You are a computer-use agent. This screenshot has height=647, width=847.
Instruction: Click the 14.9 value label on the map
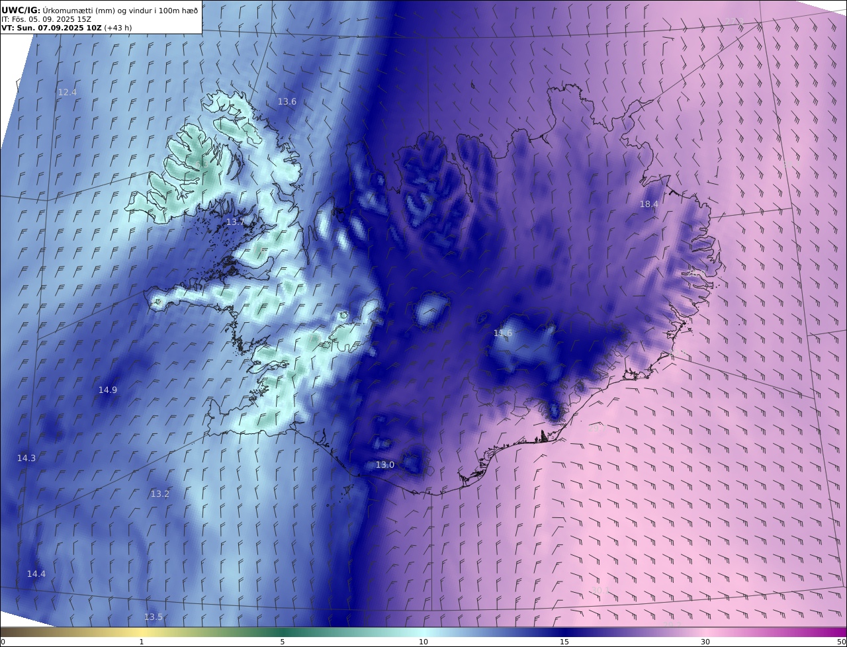tap(108, 390)
